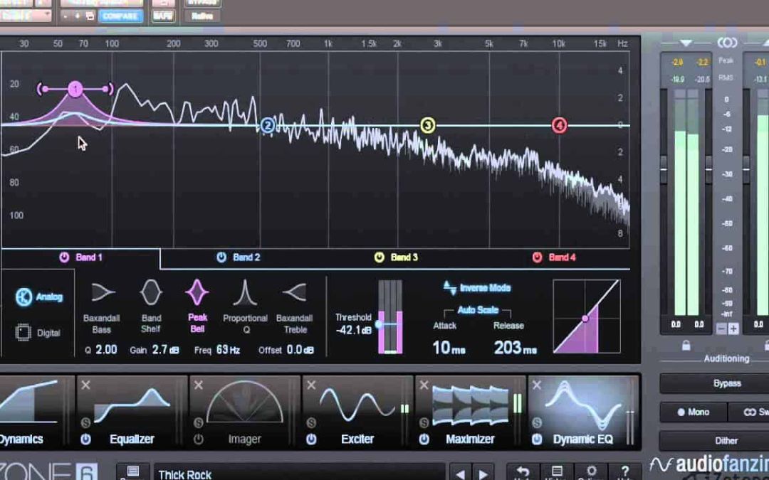
Task: Open the Thick Rock preset name field
Action: coord(299,473)
